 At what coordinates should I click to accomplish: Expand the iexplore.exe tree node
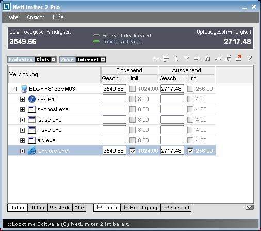click(x=22, y=151)
